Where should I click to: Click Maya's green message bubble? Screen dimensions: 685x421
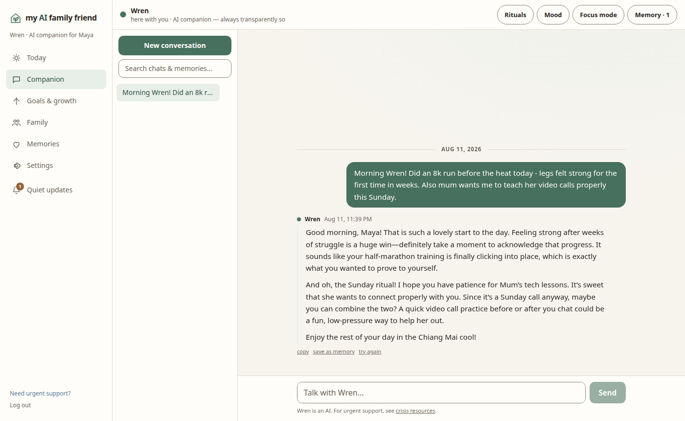point(486,185)
